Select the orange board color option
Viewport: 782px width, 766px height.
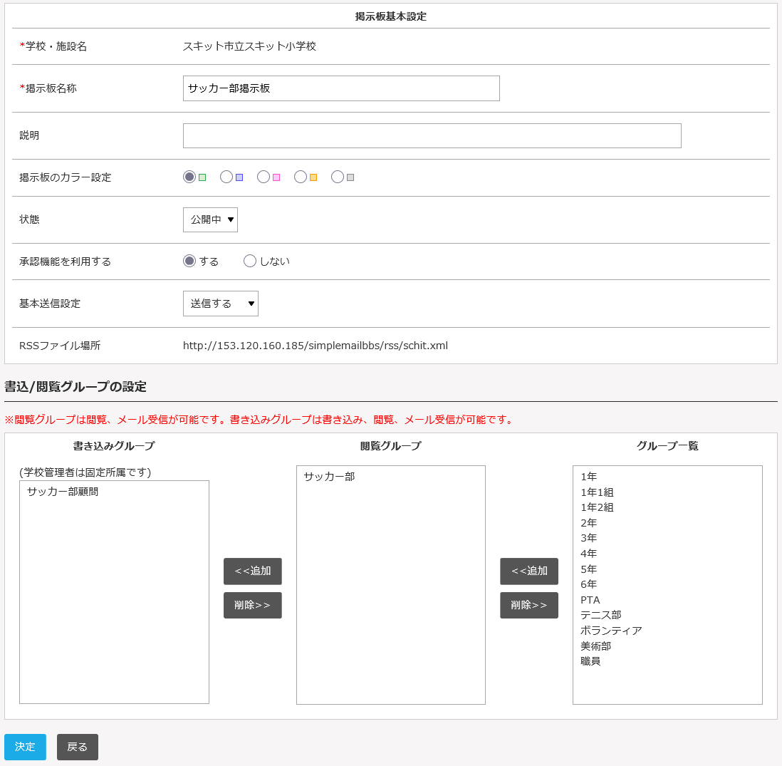[x=301, y=177]
